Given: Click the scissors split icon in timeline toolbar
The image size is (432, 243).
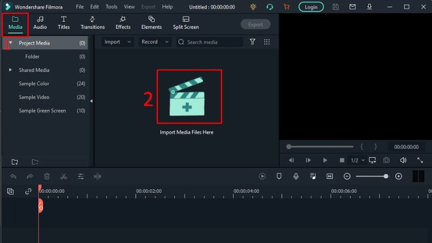Looking at the screenshot, I should point(64,176).
